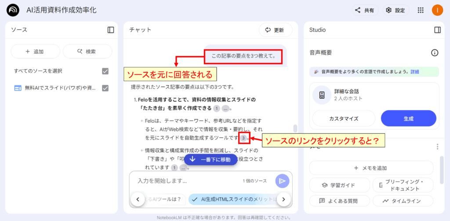
Task: Click the 詳細な会話 label
Action: (347, 92)
